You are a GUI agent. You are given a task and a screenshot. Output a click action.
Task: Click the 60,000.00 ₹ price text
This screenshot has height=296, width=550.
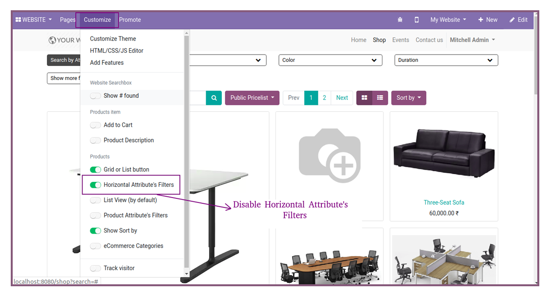[444, 213]
